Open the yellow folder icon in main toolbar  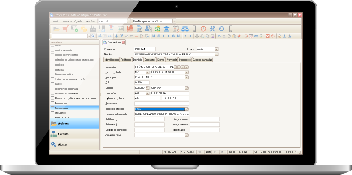(x=56, y=29)
